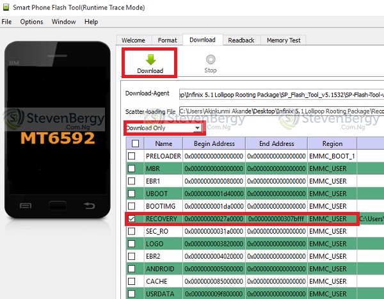Uncheck the RECOVERY partition checkbox
The image size is (384, 299).
131,218
